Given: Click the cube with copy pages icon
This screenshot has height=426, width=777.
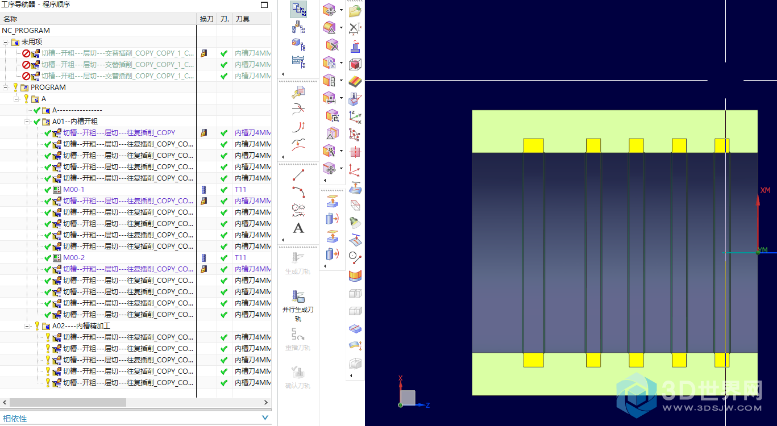Looking at the screenshot, I should (x=329, y=62).
